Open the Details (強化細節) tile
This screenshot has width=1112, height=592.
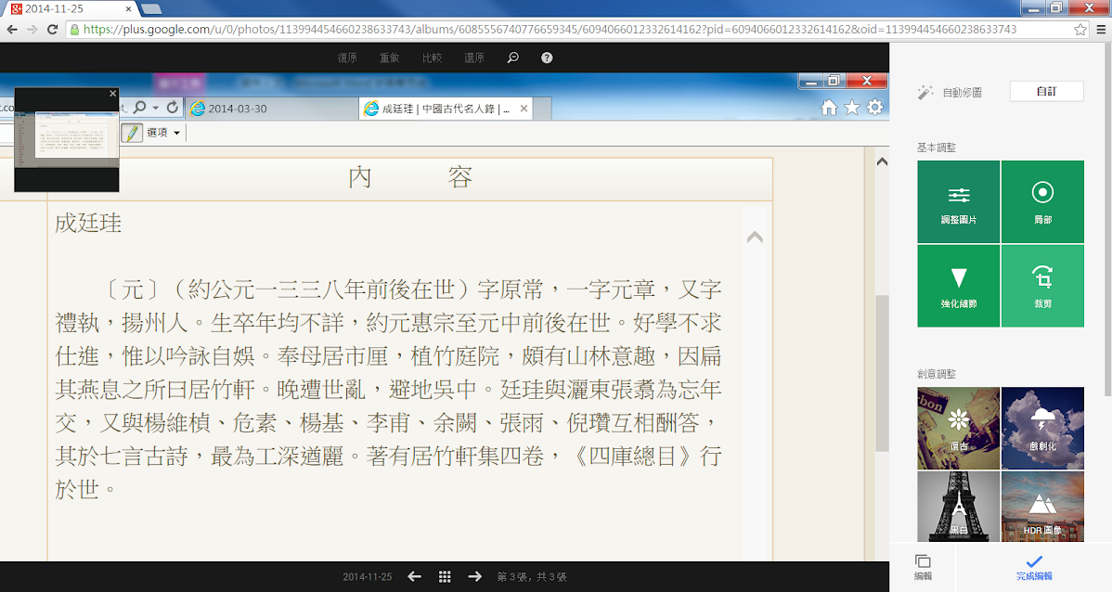pos(958,286)
